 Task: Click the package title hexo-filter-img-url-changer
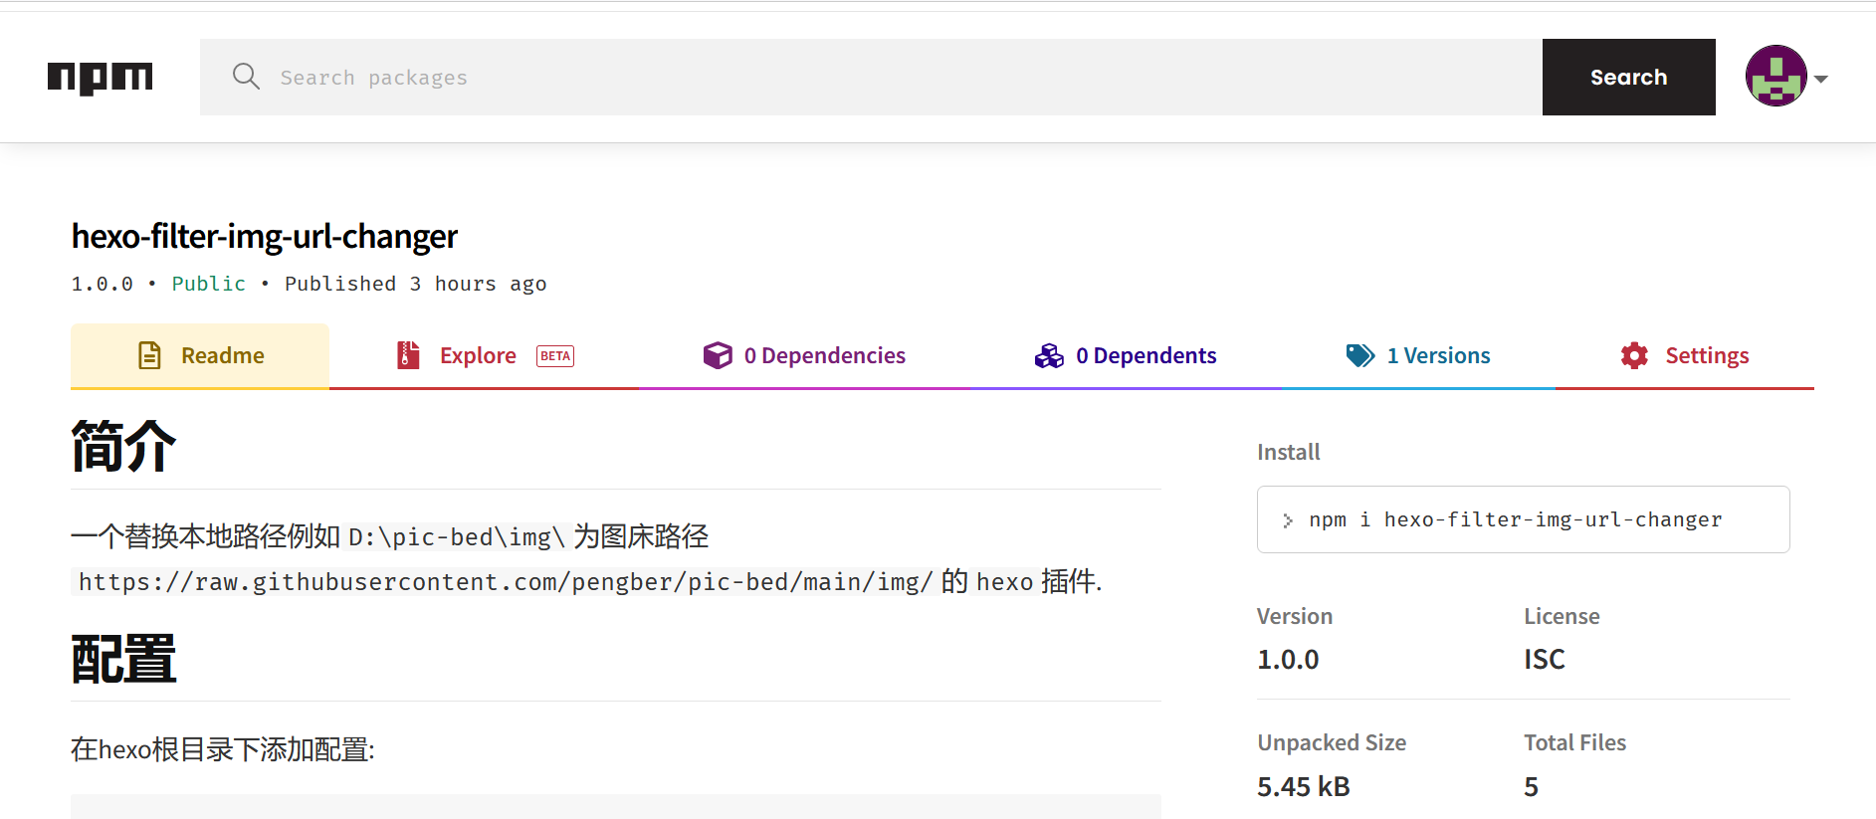(265, 237)
